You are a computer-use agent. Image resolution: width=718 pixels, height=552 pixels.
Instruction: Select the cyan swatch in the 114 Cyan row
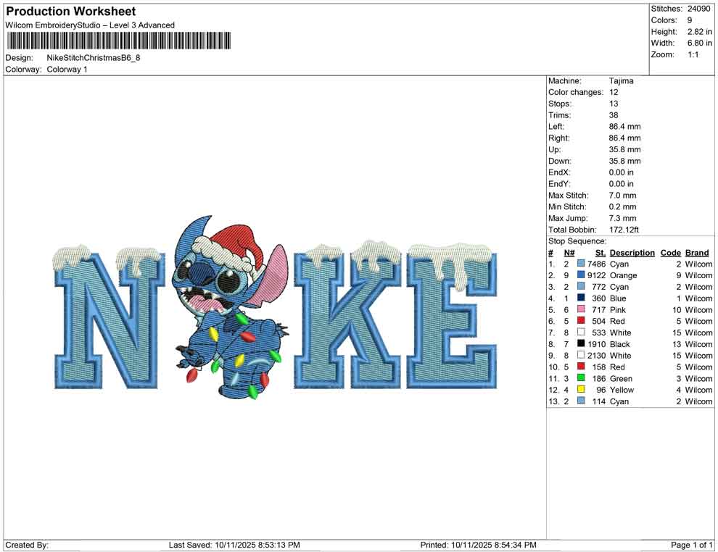tap(581, 401)
